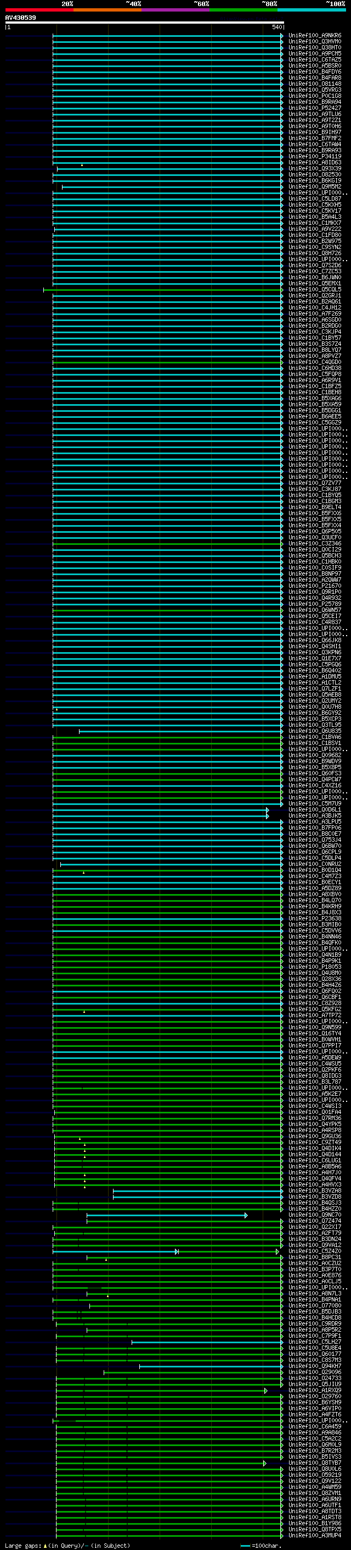Screen dimensions: 351x1550
Task: Click the orange ~40% identity legend bar
Action: (107, 10)
